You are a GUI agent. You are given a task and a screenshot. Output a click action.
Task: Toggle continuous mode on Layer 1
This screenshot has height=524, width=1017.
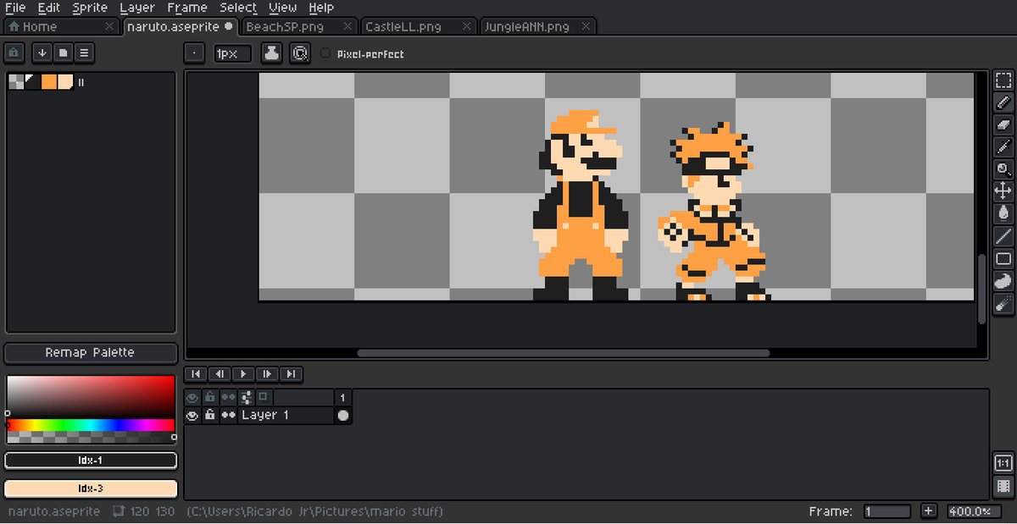coord(228,416)
